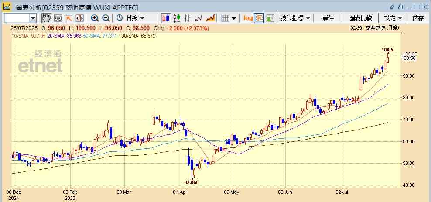
Task: Select the orange arrow cursor tool
Action: click(68, 18)
